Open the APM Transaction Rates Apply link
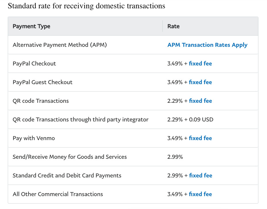This screenshot has width=267, height=209. pyautogui.click(x=207, y=45)
